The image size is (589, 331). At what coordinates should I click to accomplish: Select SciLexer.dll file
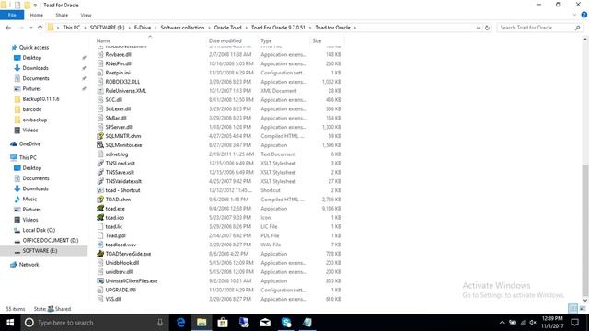point(118,108)
